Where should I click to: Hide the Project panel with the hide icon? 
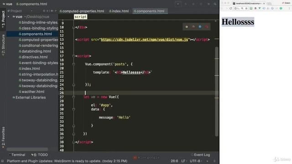[56, 11]
